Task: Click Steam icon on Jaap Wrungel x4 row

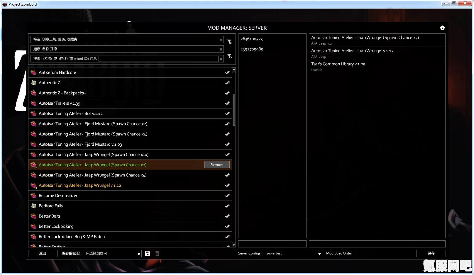Action: click(227, 175)
